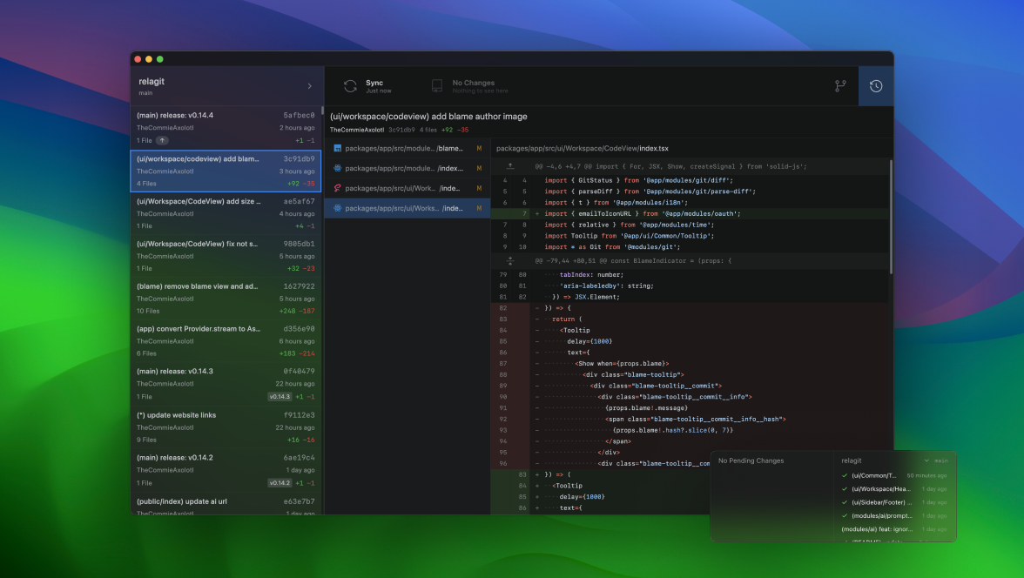
Task: Expand hidden lines above the first diff hunk
Action: click(x=510, y=166)
